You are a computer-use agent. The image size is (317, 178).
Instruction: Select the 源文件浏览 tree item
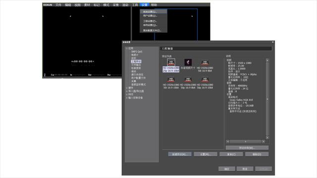(x=137, y=75)
